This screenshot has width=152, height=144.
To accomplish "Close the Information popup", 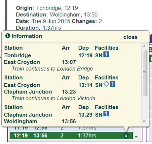I will pos(131,37).
